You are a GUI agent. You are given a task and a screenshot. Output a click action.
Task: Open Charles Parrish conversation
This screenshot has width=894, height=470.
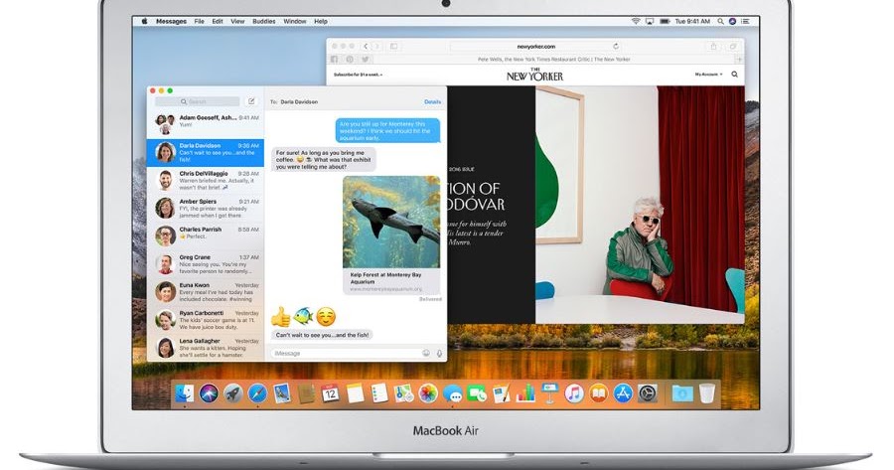point(206,236)
